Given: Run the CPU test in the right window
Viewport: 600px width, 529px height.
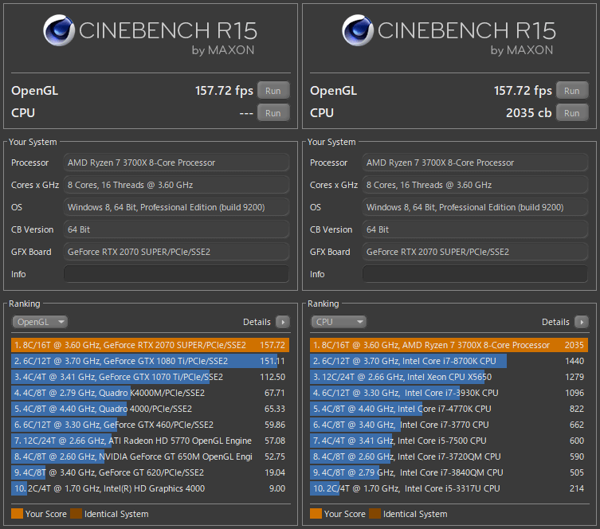Looking at the screenshot, I should click(572, 113).
